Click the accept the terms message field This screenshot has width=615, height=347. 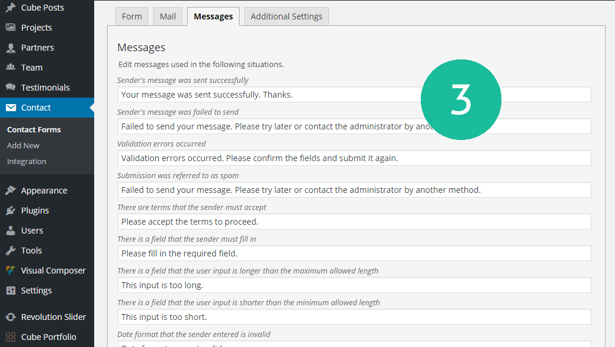(x=354, y=222)
